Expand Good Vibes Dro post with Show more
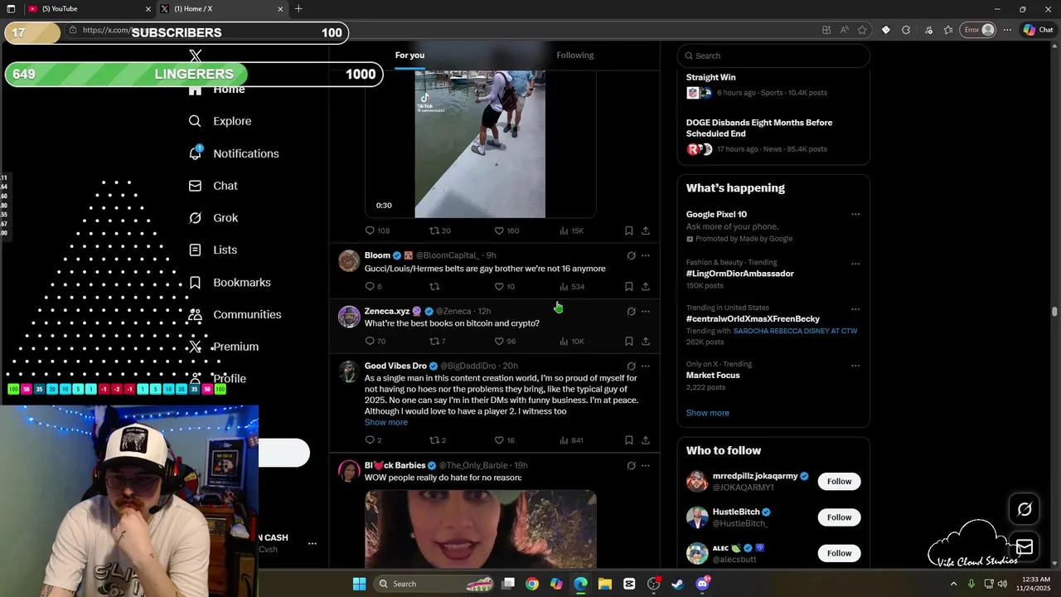Screen dimensions: 1061x597 pyautogui.click(x=386, y=423)
